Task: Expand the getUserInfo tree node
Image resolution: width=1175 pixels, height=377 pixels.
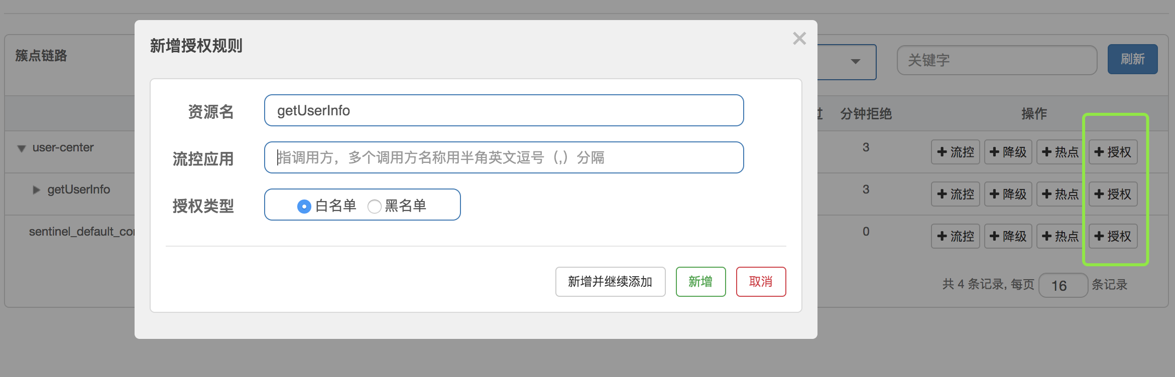Action: [36, 190]
